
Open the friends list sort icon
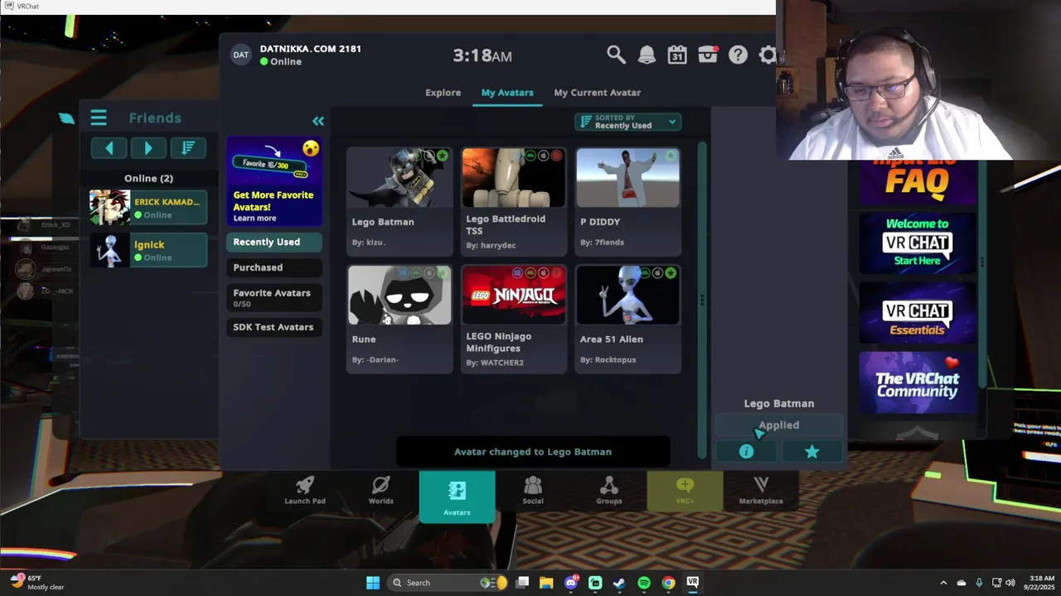[x=188, y=147]
